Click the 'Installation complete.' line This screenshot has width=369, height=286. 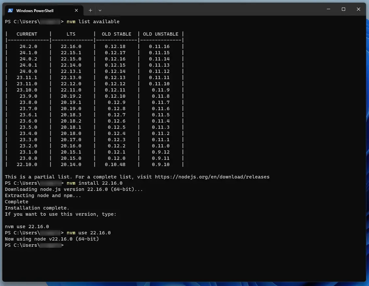(x=37, y=208)
